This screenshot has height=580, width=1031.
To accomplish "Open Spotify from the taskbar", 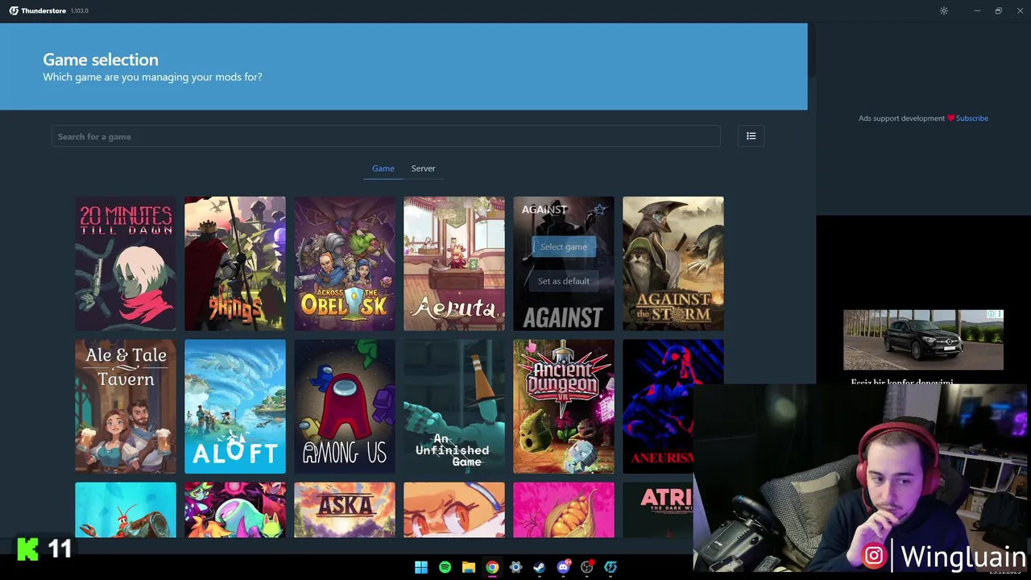I will [445, 567].
